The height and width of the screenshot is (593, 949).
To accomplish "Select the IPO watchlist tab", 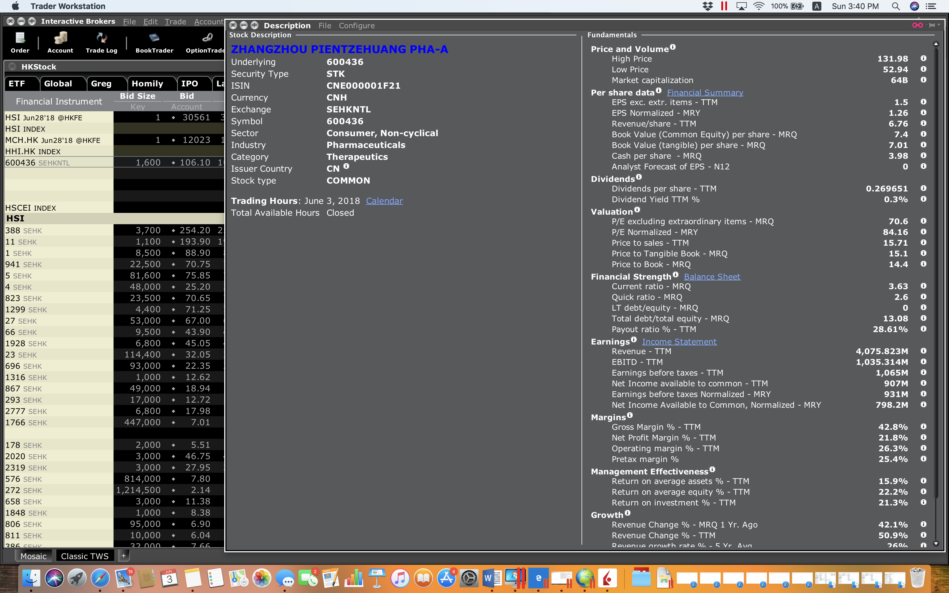I will point(190,84).
